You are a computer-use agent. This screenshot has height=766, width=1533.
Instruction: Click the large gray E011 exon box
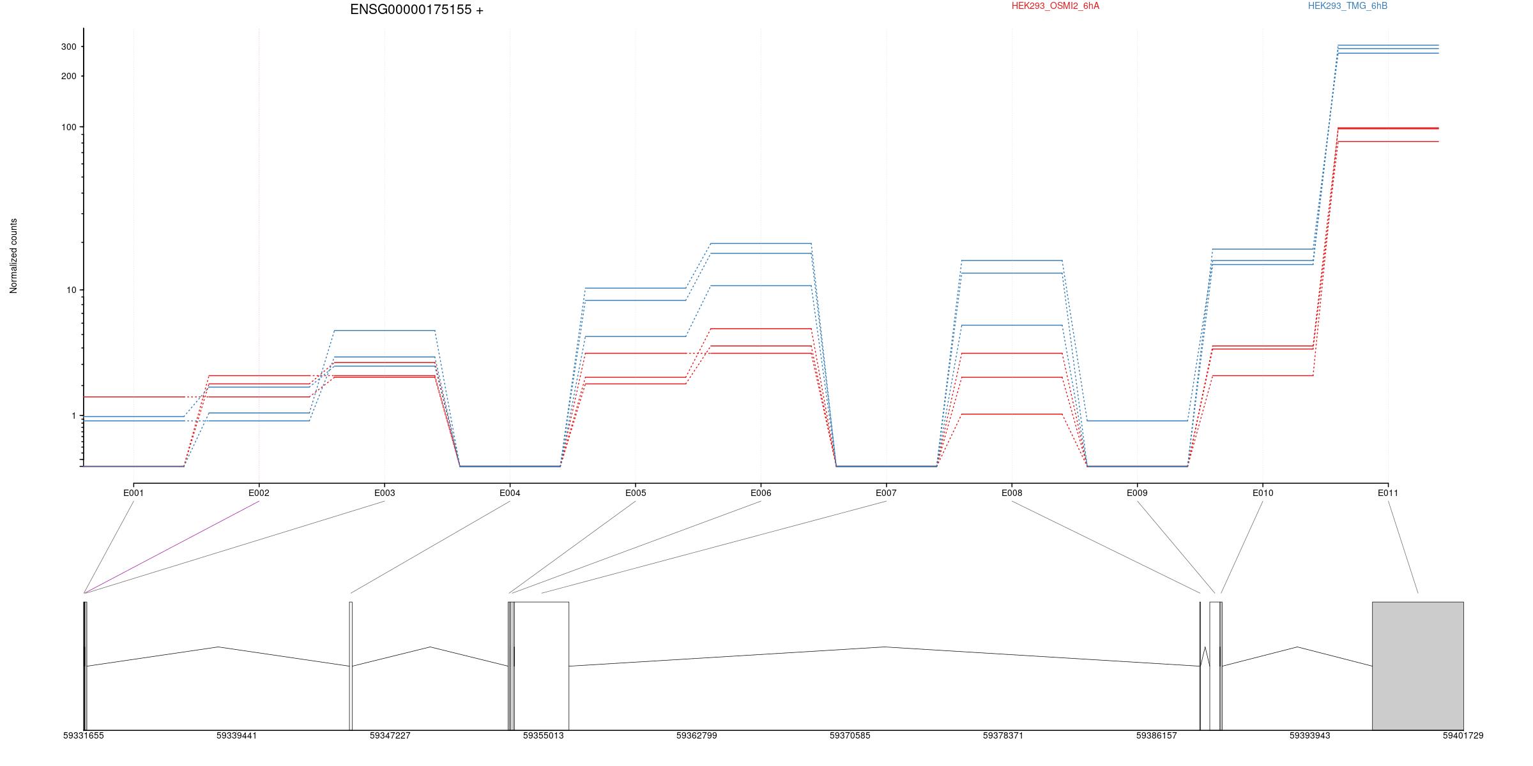coord(1418,666)
